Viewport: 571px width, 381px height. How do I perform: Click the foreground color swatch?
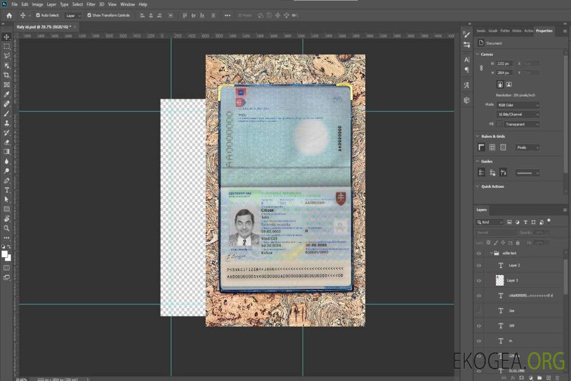[x=5, y=255]
